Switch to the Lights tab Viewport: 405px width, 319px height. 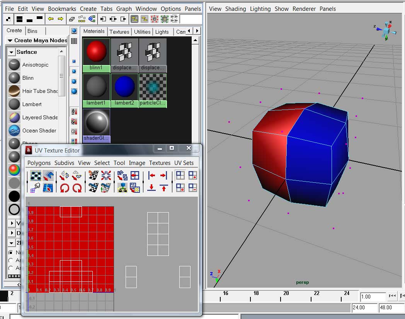click(162, 32)
